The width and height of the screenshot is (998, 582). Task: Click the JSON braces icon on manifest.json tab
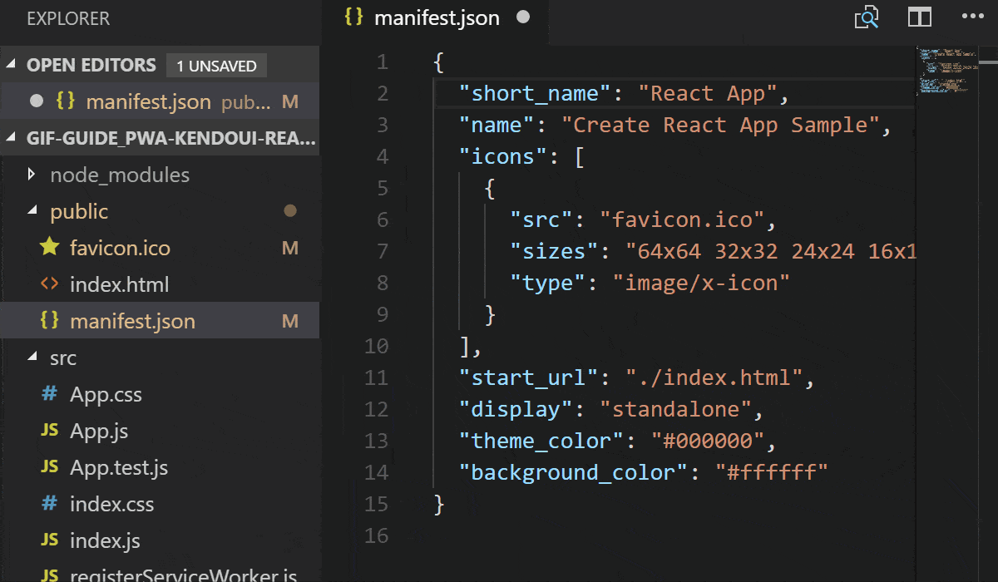tap(353, 17)
